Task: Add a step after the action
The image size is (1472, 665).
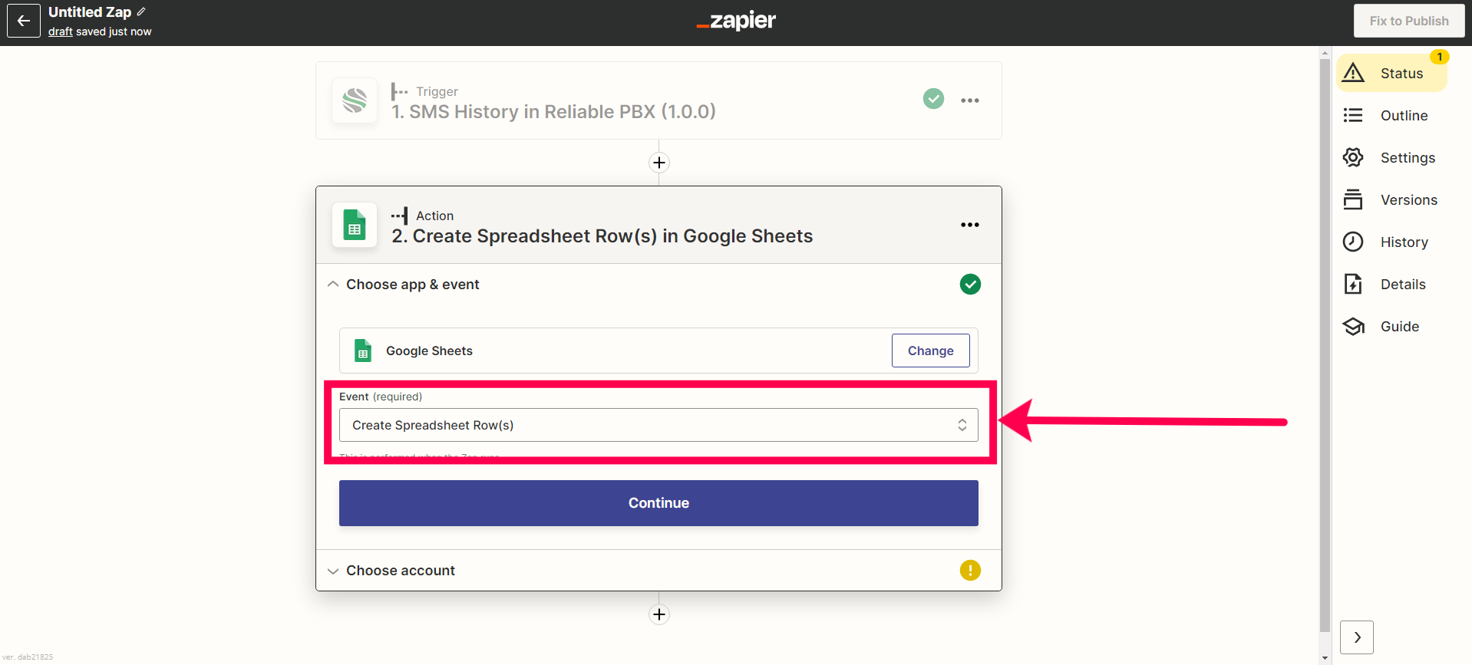Action: pos(659,614)
